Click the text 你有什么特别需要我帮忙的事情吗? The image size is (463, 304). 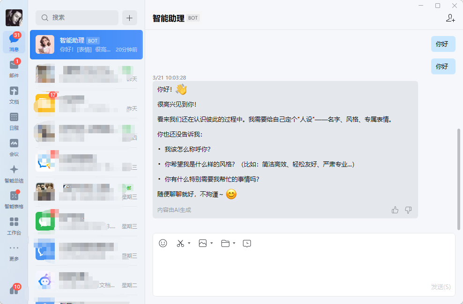(212, 179)
